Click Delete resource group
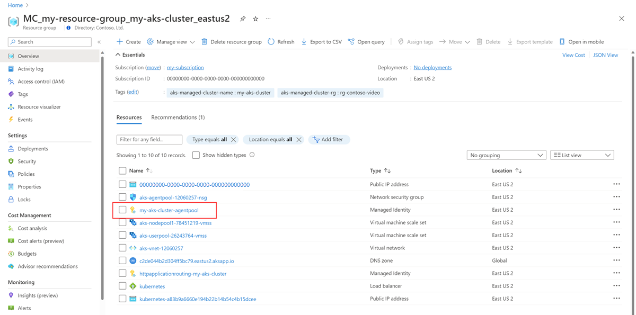The image size is (636, 315). click(x=231, y=42)
